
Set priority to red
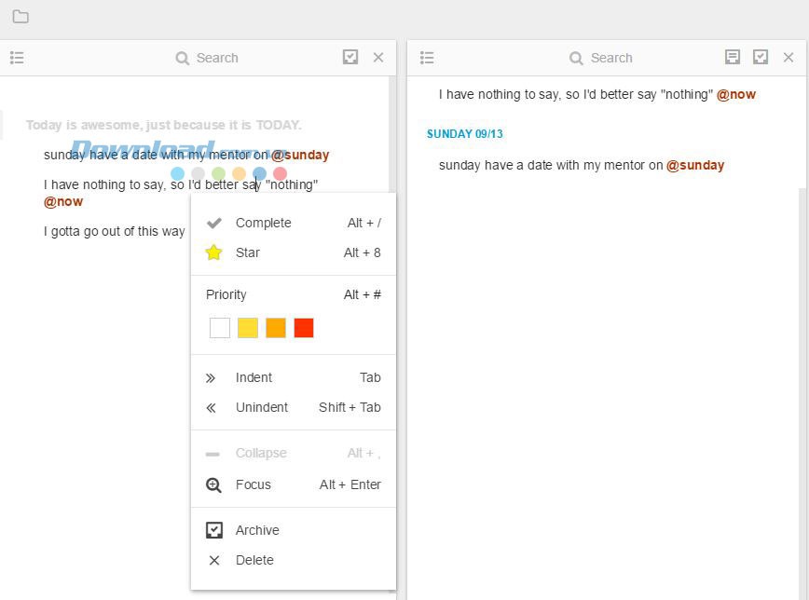pos(304,328)
